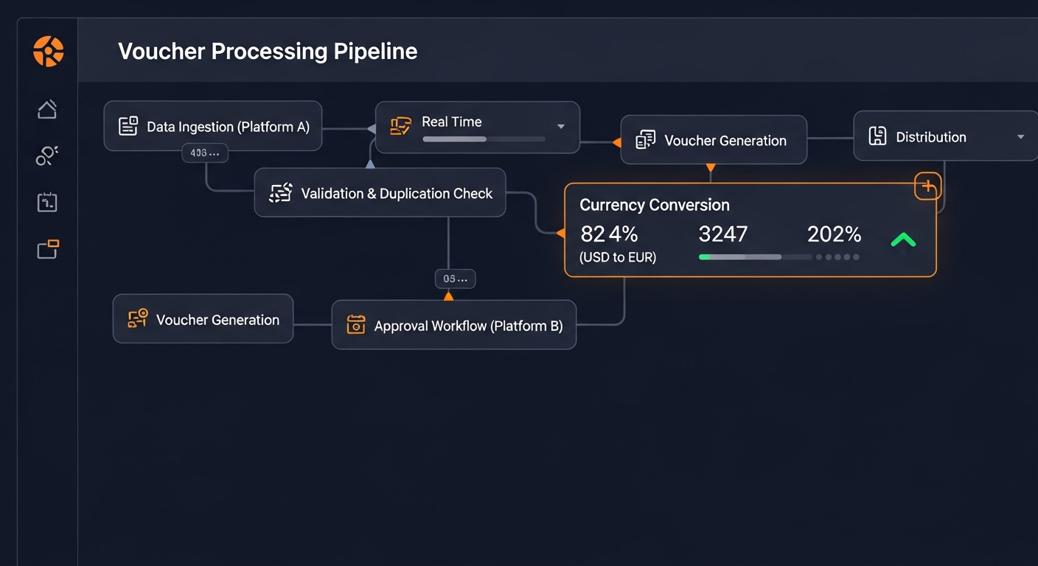Click the Distribution node icon
1038x566 pixels.
coord(877,136)
